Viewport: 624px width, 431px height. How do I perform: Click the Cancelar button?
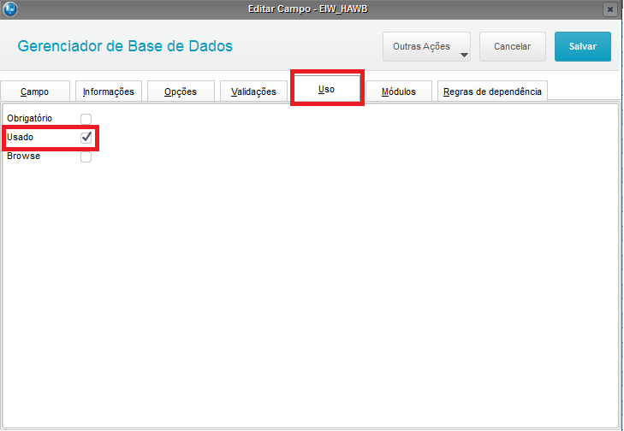click(512, 46)
